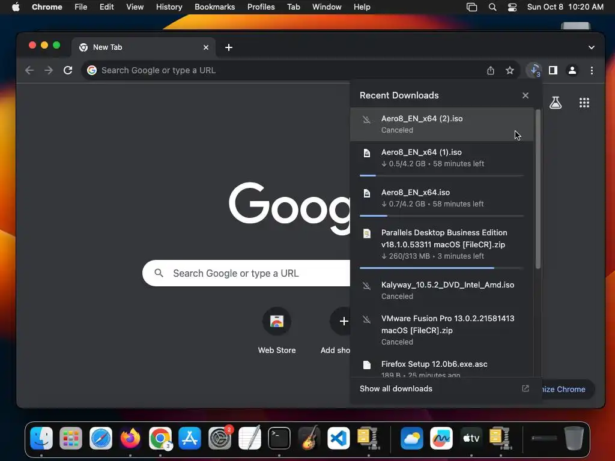Open the File menu

[x=81, y=7]
